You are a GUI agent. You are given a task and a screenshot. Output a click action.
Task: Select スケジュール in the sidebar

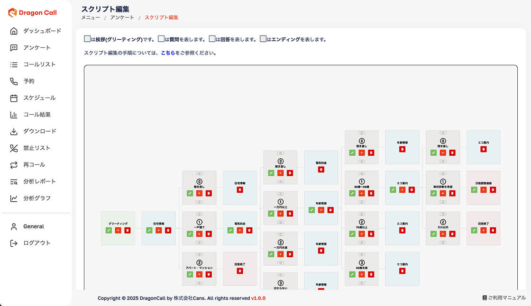(39, 98)
